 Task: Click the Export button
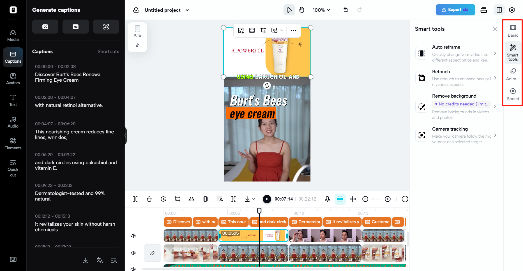(455, 10)
